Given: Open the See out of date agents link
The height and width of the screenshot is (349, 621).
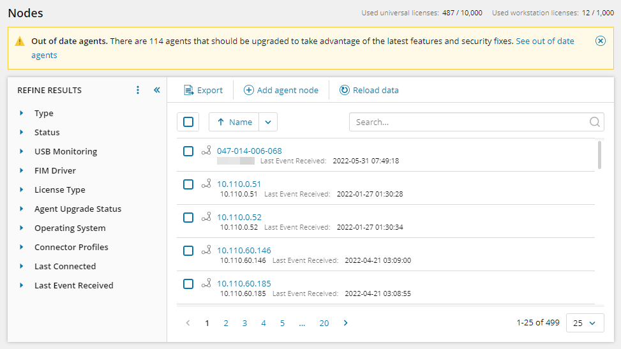Looking at the screenshot, I should pos(544,41).
